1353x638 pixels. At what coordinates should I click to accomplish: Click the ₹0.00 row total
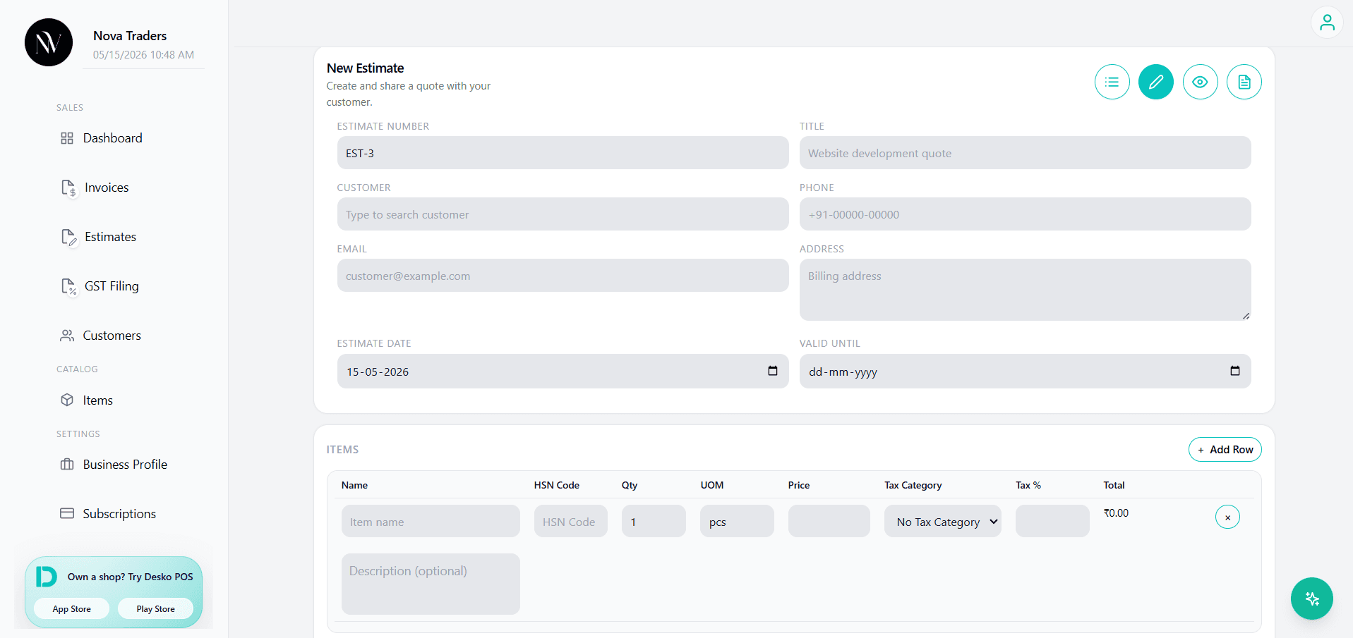(1116, 513)
